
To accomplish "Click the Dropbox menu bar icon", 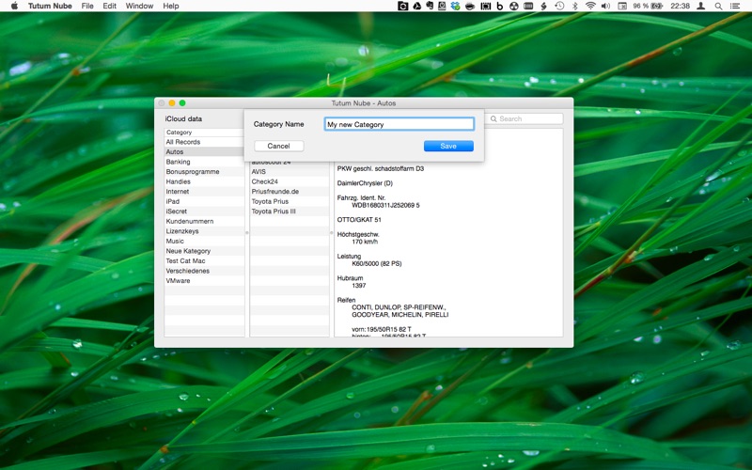I will (455, 6).
